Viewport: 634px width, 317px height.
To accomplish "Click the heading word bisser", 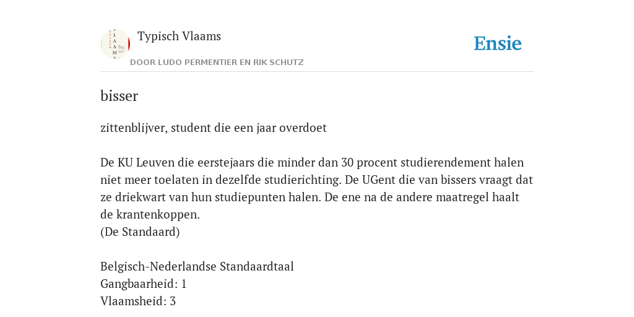I will pos(119,96).
